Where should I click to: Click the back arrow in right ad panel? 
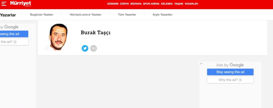pyautogui.click(x=202, y=64)
